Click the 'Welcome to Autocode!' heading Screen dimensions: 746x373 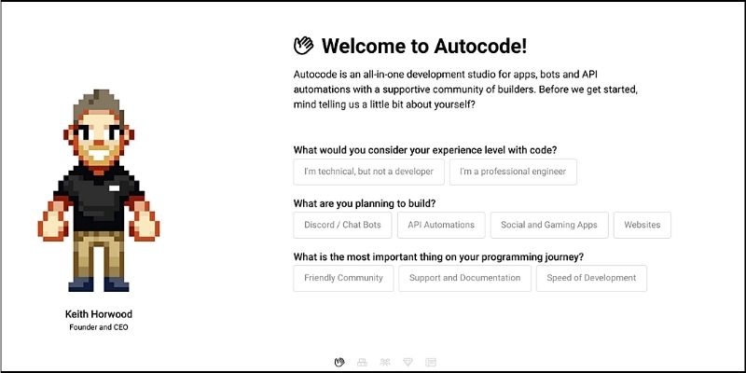(424, 46)
